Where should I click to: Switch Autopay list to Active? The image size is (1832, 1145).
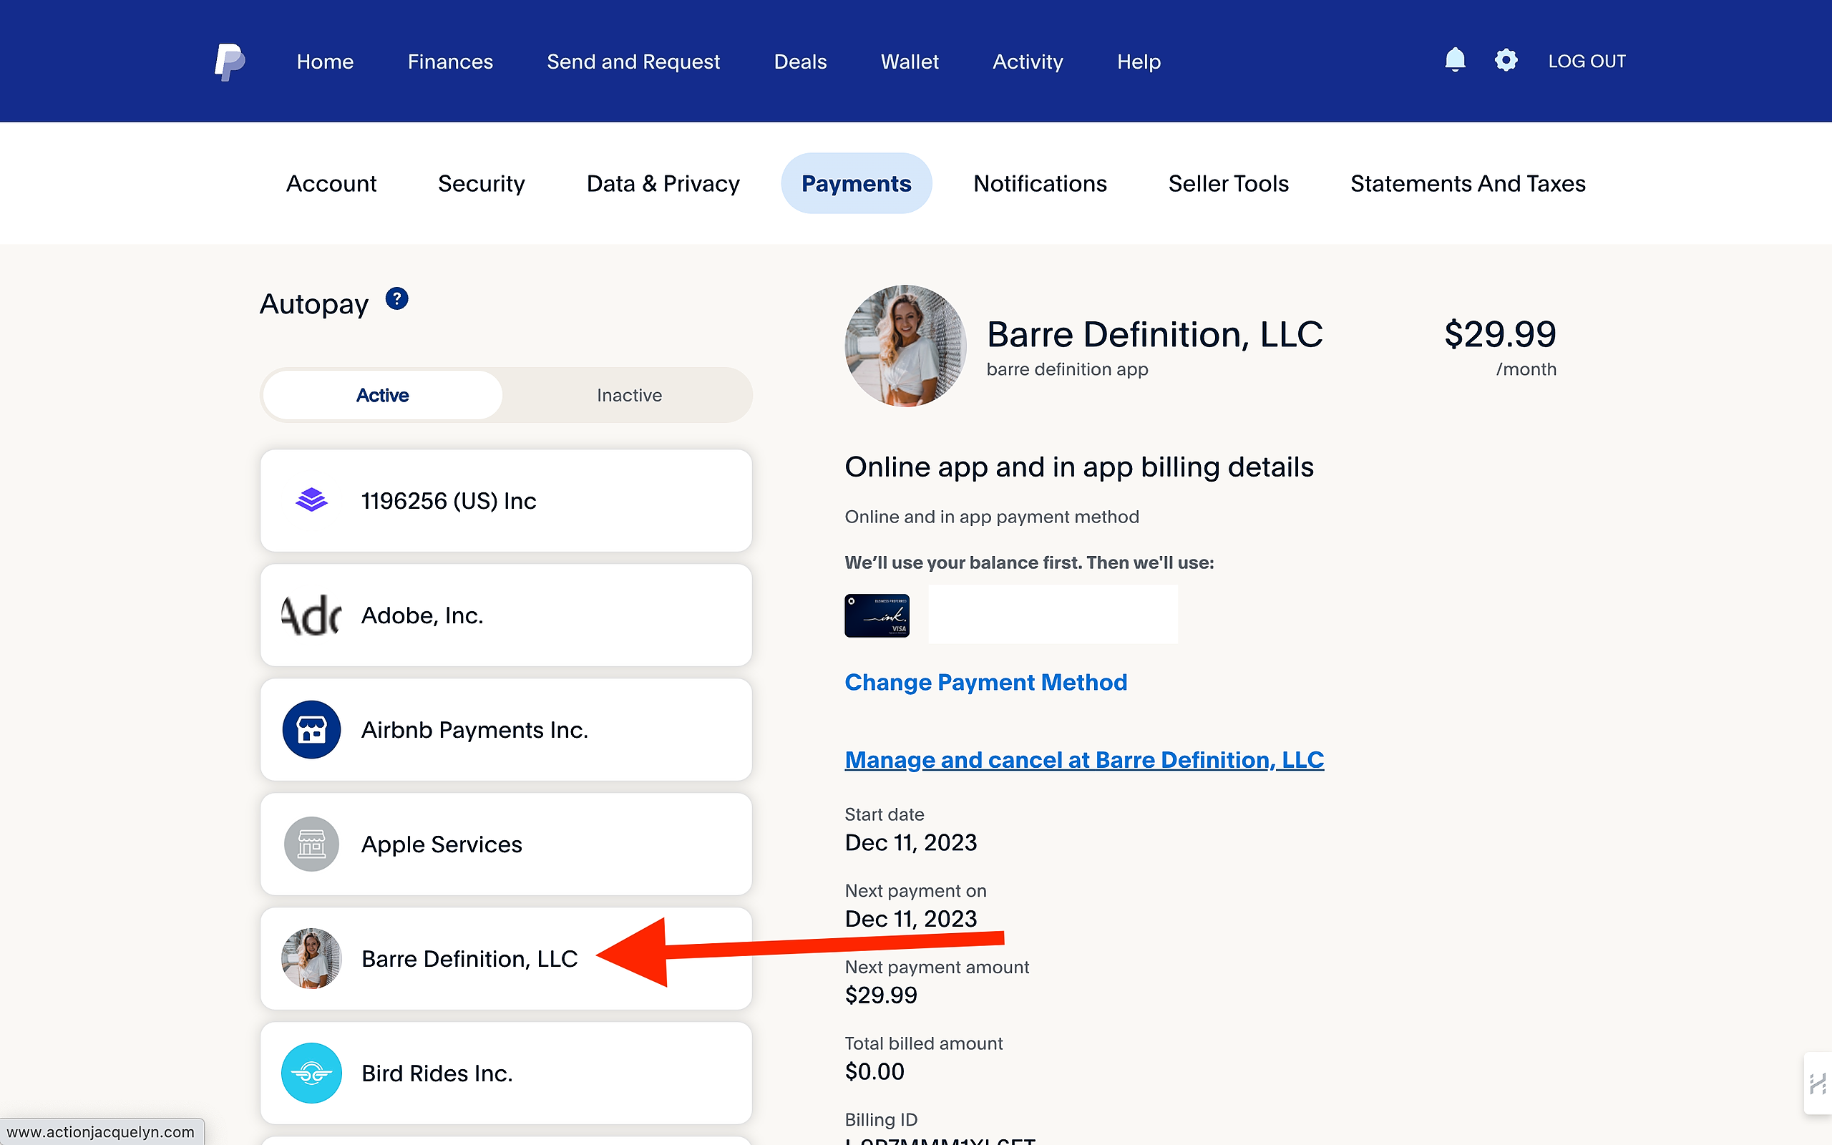[x=382, y=395]
